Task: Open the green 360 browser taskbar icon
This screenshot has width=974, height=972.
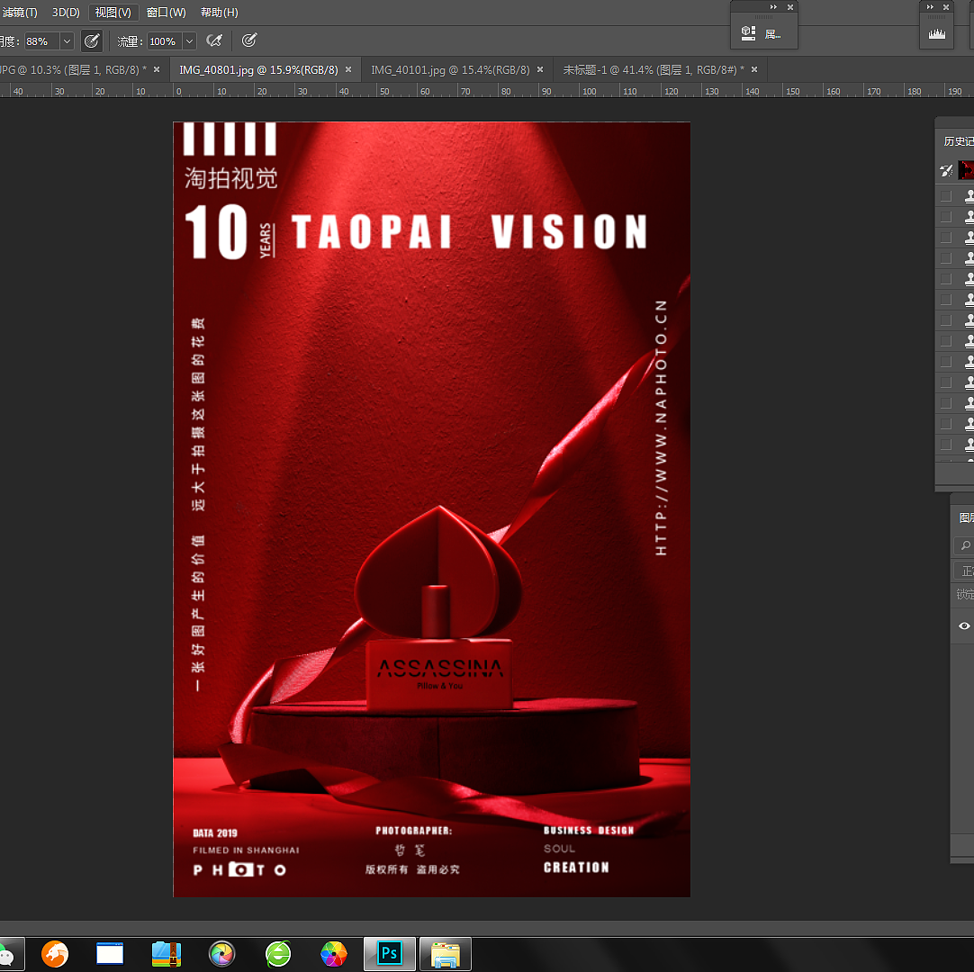Action: (x=277, y=954)
